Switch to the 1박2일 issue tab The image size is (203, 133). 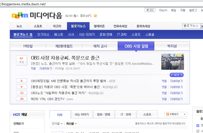(x=28, y=46)
